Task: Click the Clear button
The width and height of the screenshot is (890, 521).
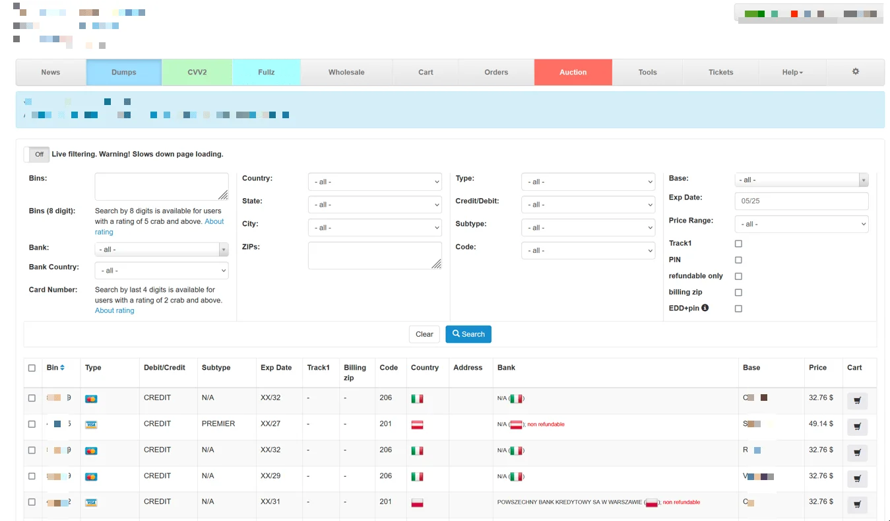Action: [424, 334]
